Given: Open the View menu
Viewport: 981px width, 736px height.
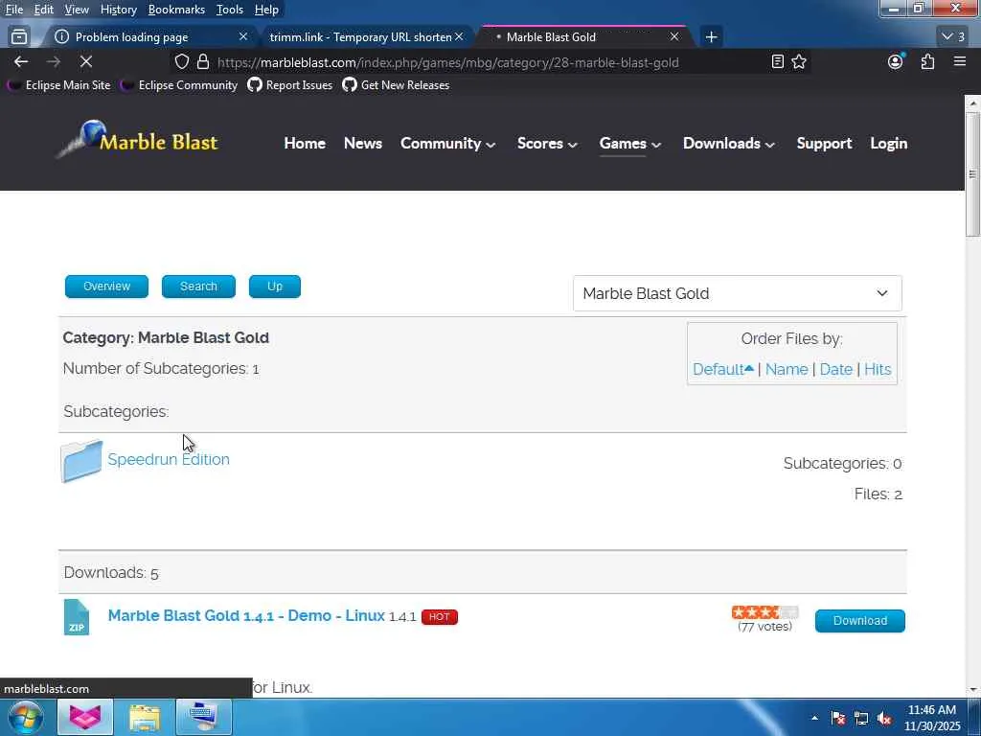Looking at the screenshot, I should point(77,10).
